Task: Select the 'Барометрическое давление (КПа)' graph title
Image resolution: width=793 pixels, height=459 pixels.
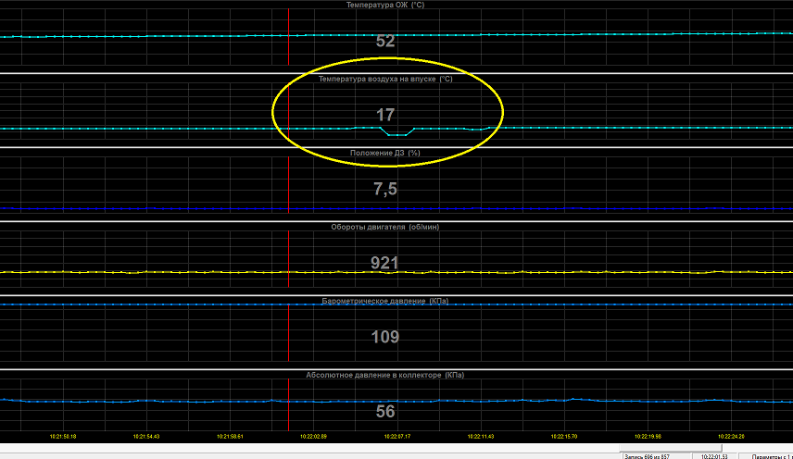Action: click(385, 301)
